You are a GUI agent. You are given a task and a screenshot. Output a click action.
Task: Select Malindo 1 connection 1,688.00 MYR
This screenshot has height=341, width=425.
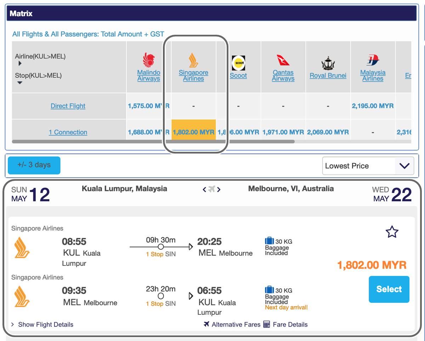click(149, 132)
